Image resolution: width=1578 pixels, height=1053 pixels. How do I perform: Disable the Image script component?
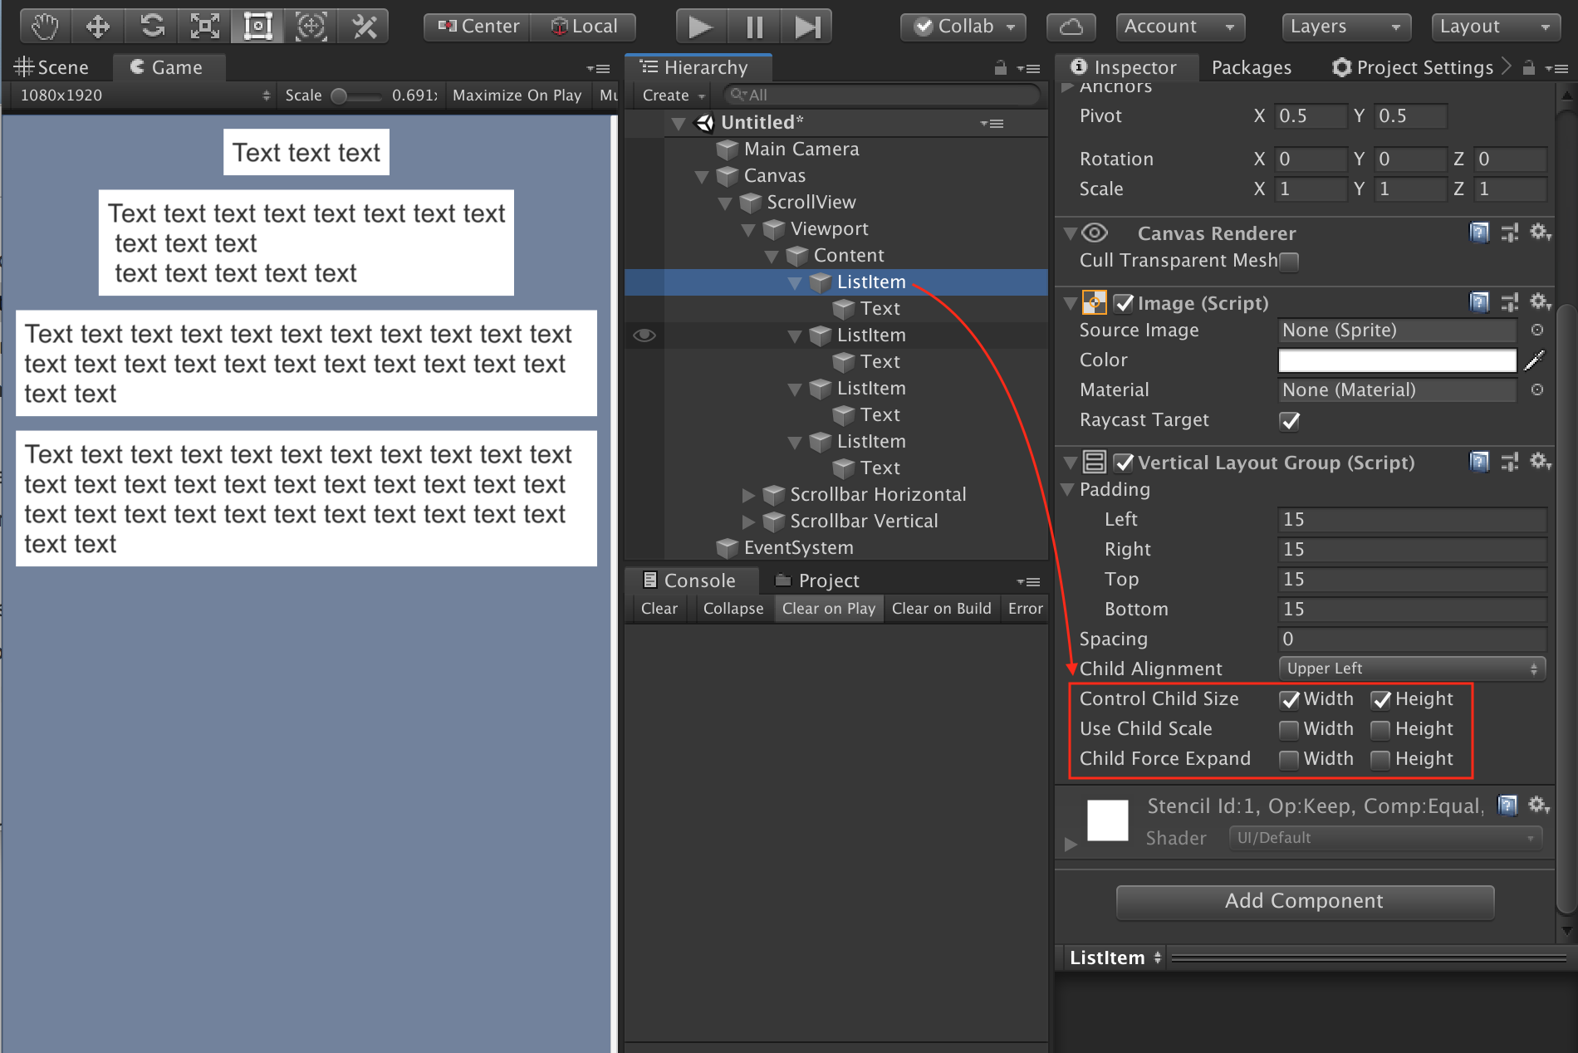pyautogui.click(x=1124, y=304)
